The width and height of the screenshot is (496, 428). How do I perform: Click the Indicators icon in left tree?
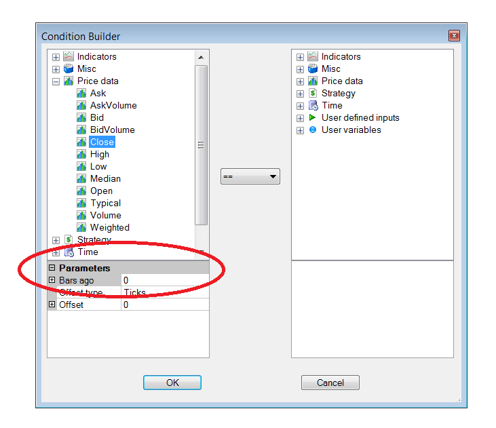click(x=69, y=56)
